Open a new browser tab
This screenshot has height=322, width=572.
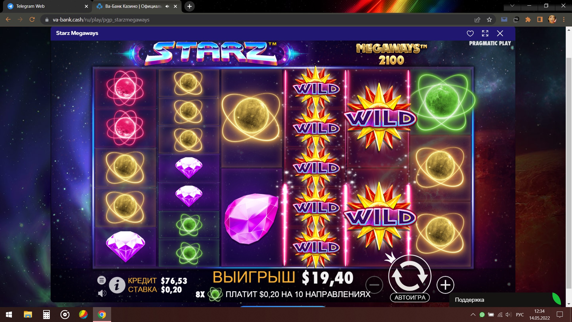tap(189, 6)
